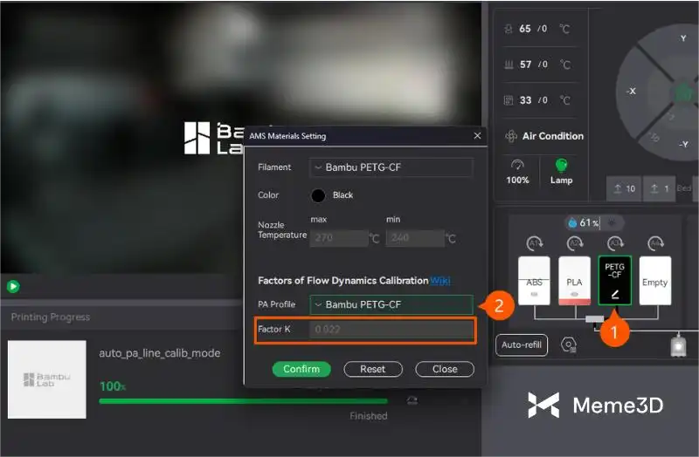The width and height of the screenshot is (699, 457).
Task: Select the ABS filament slot
Action: [534, 280]
